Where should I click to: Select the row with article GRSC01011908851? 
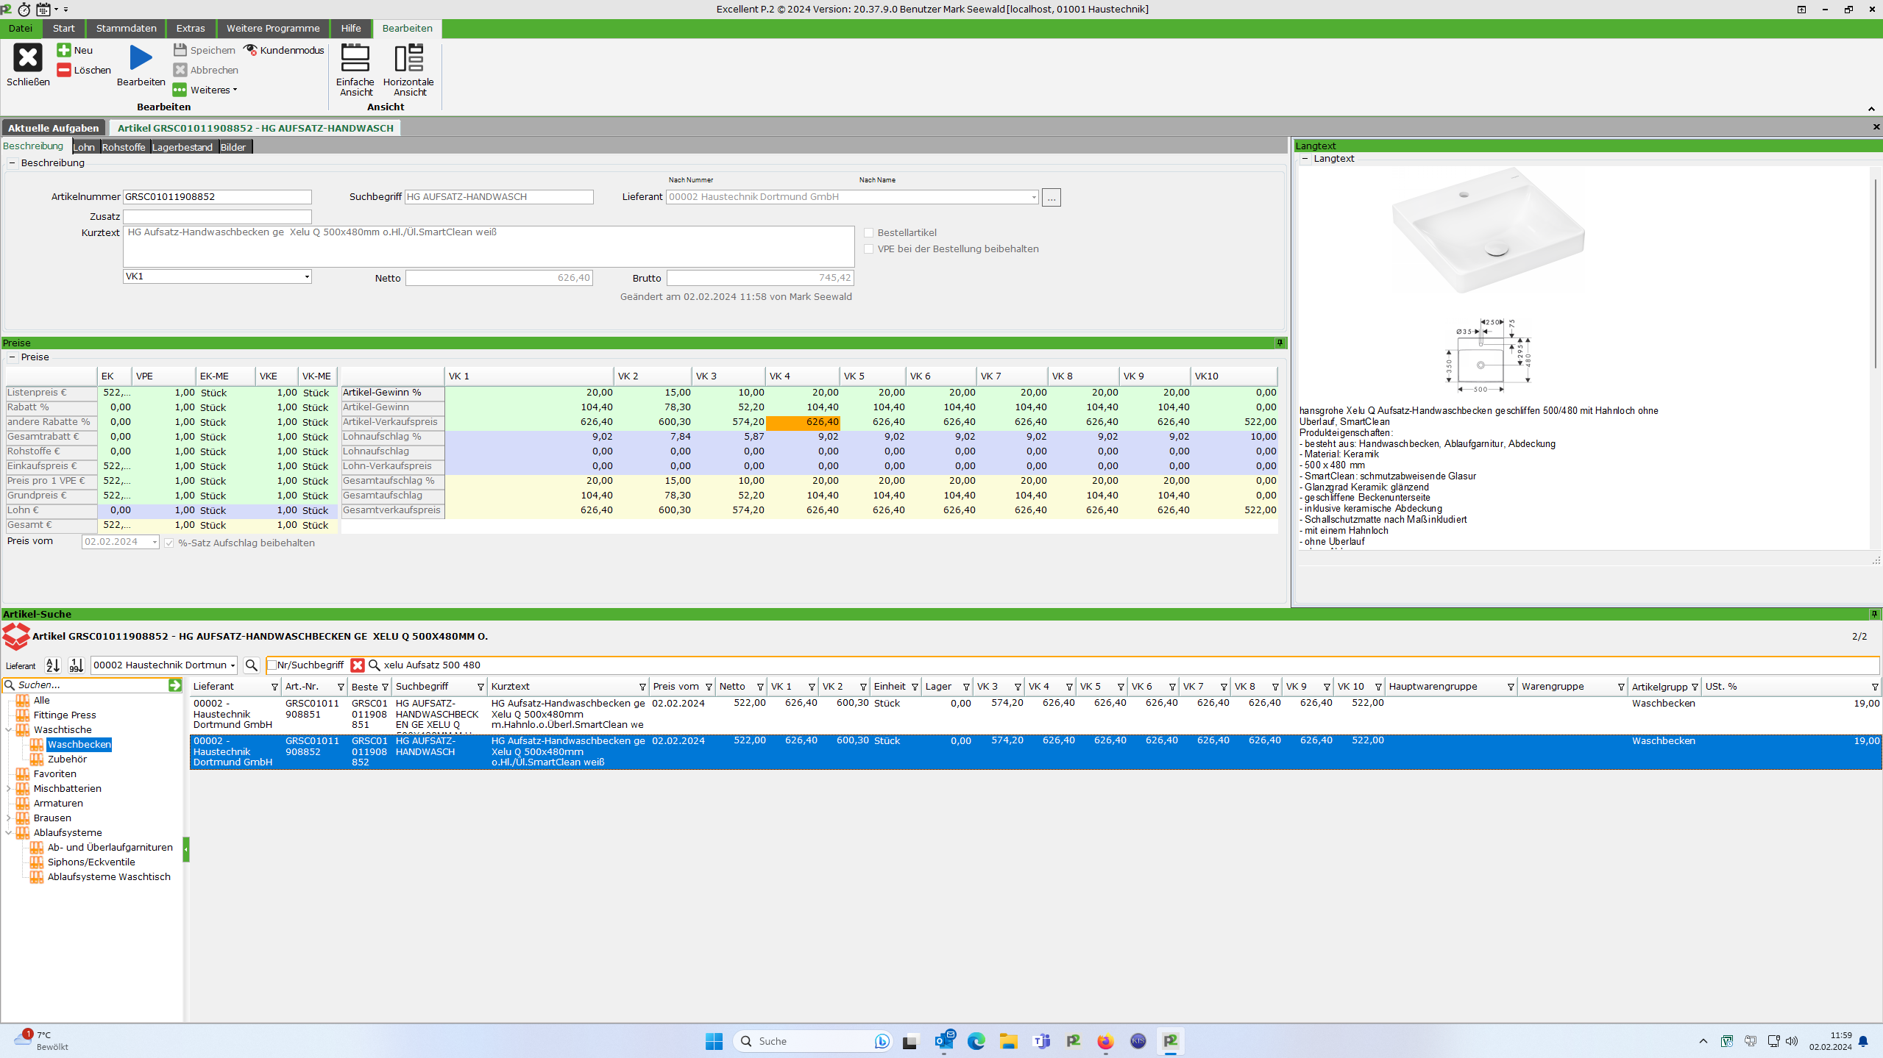(1035, 714)
